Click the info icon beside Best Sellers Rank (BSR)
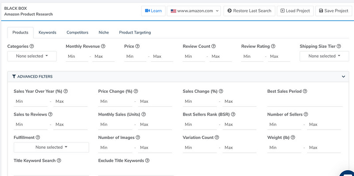The image size is (354, 176). 233,114
